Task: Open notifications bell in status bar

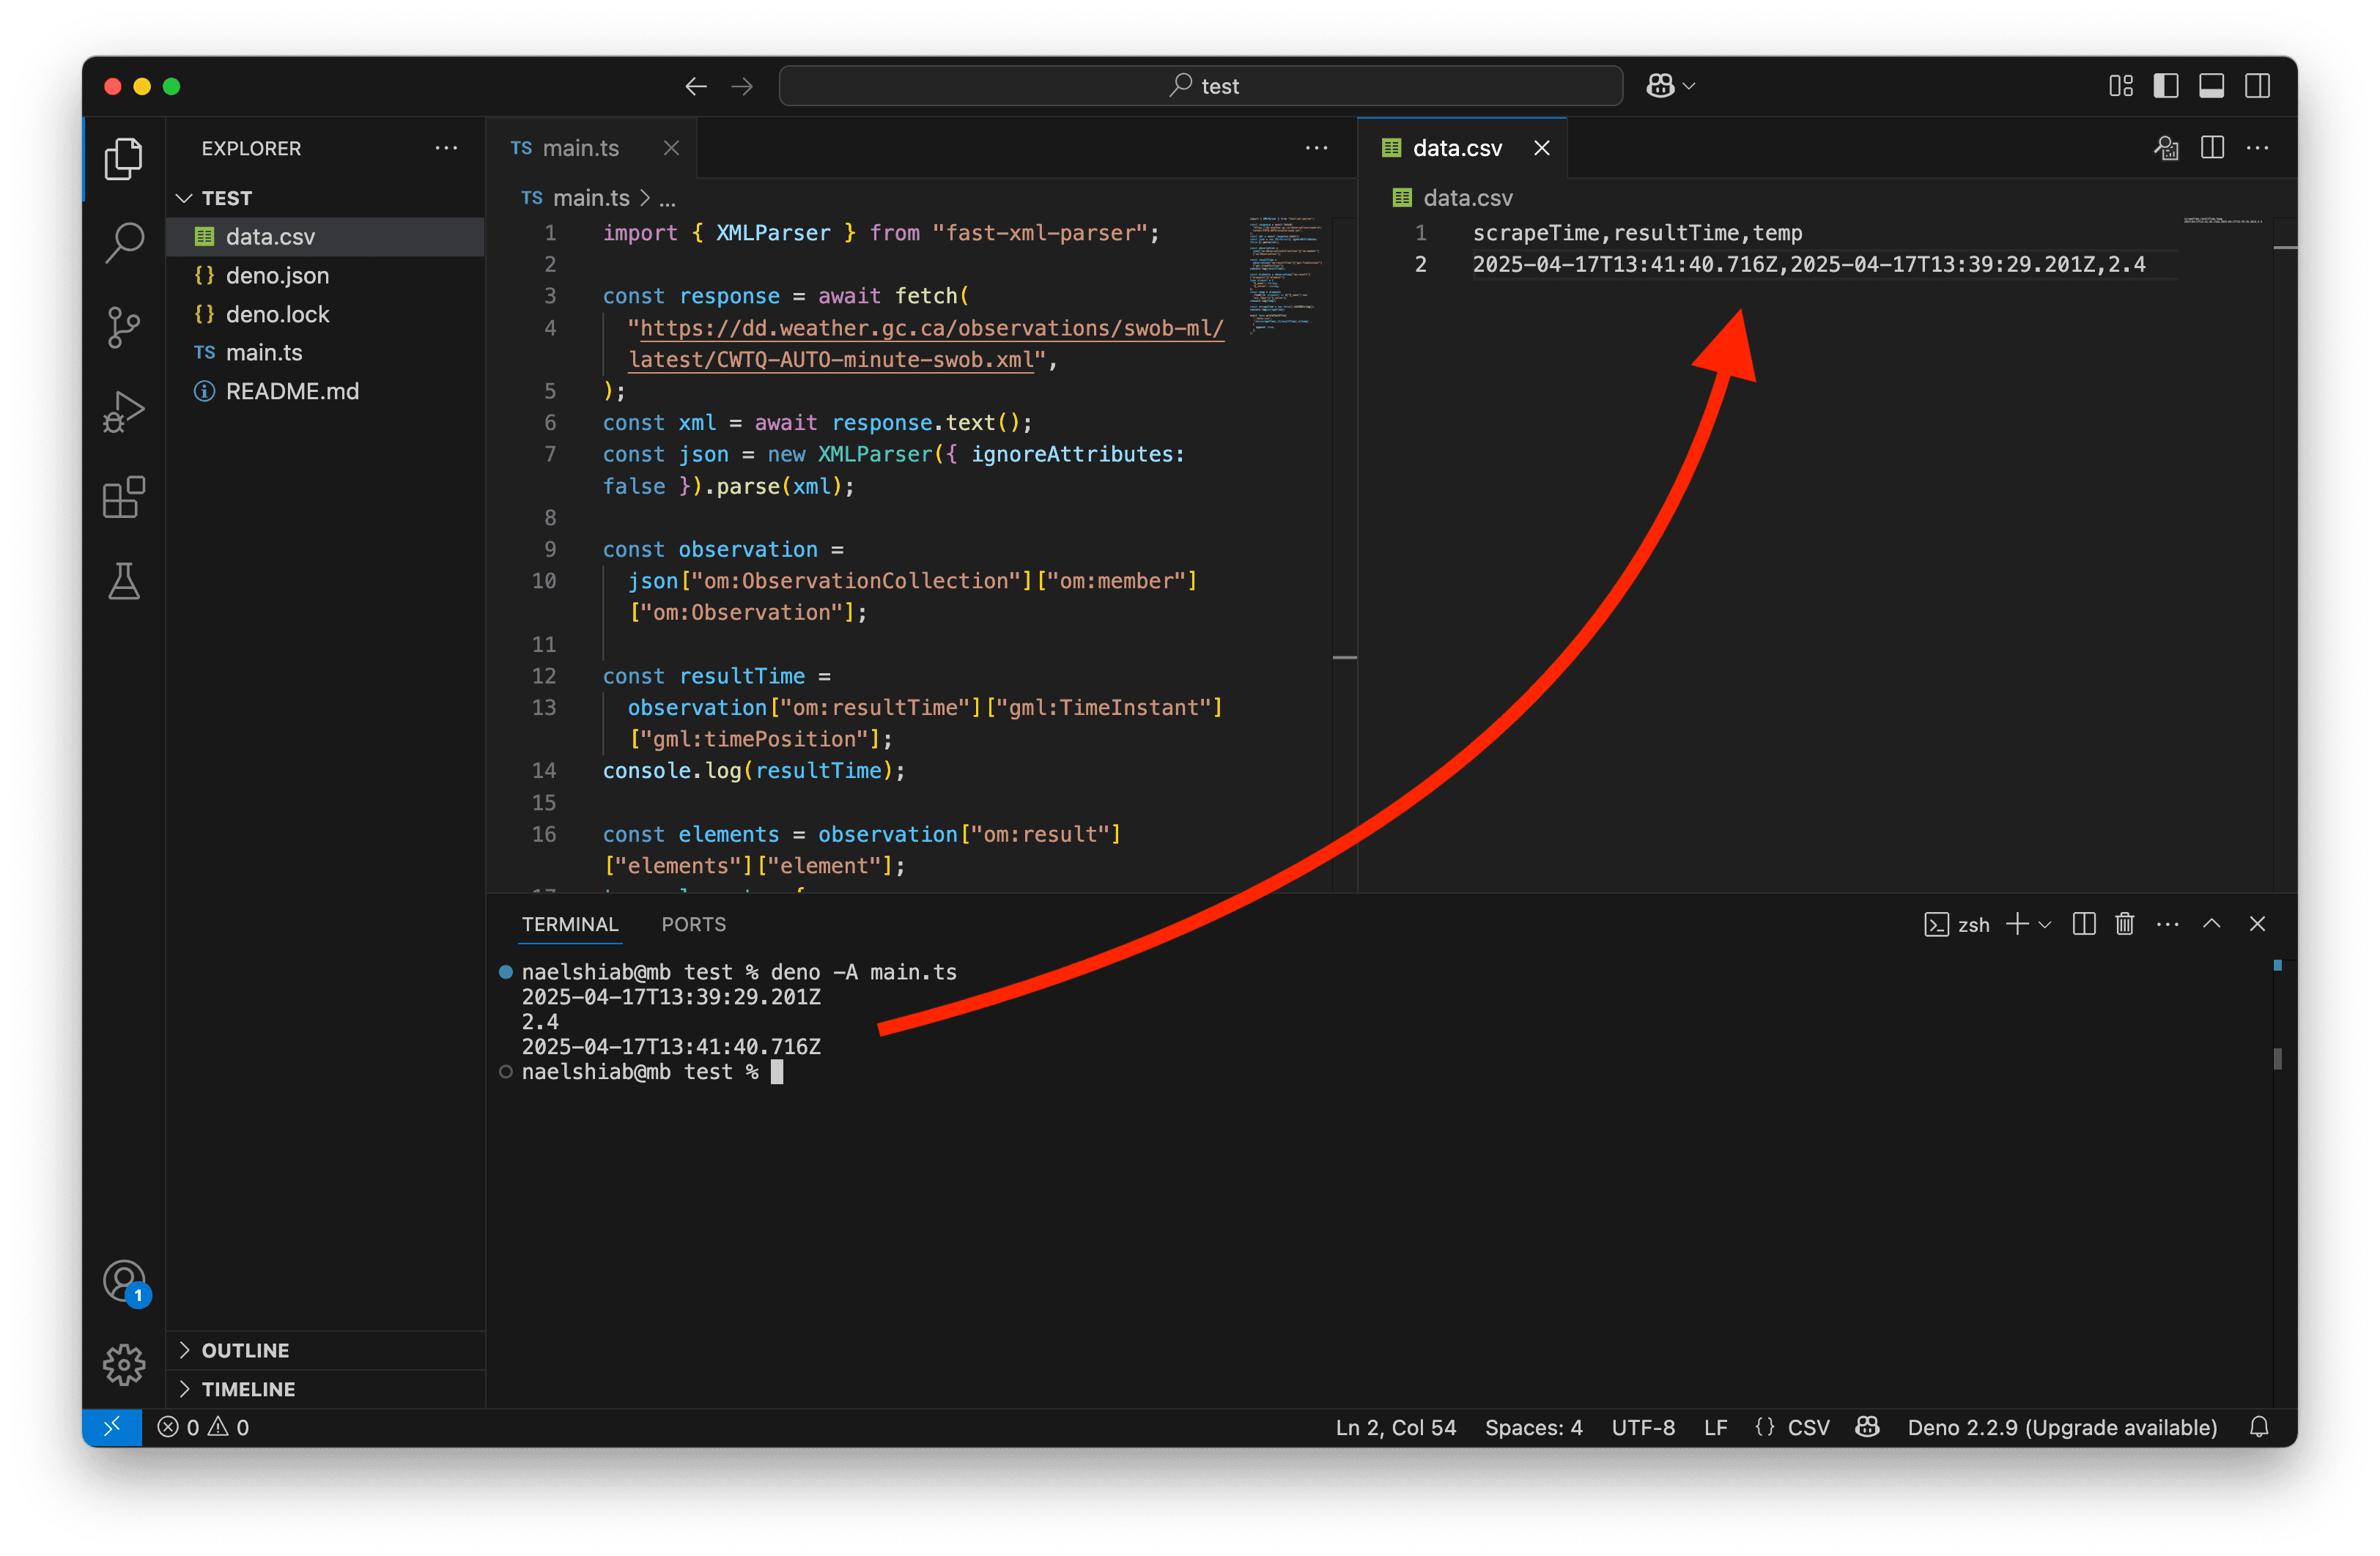Action: click(2259, 1427)
